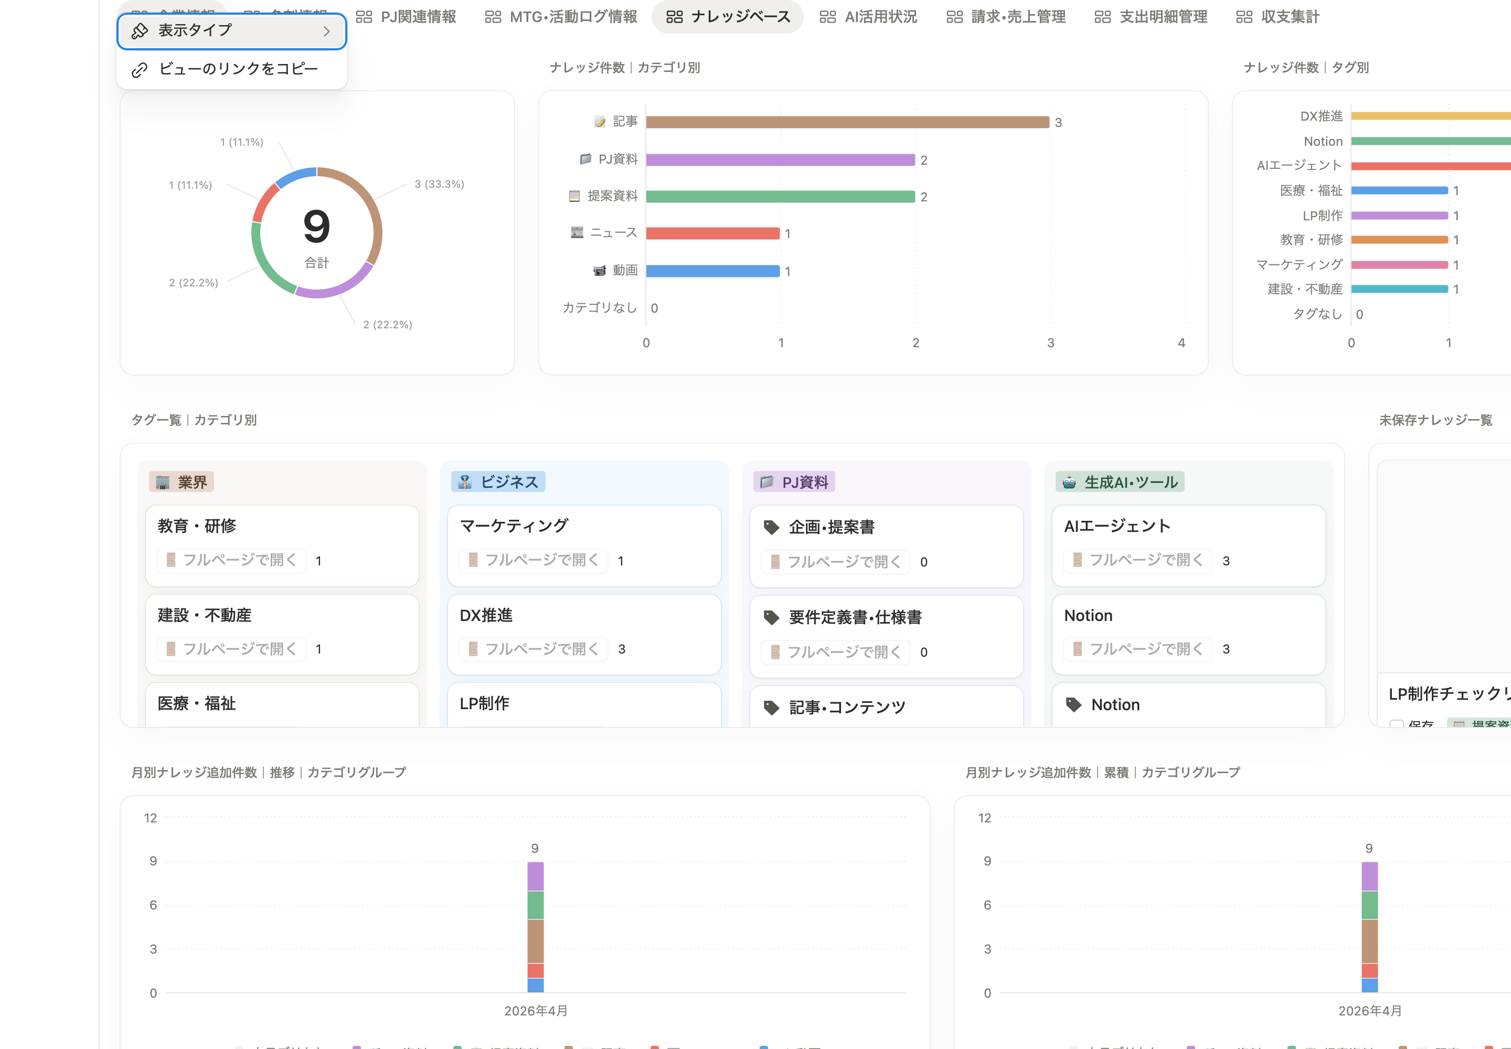The height and width of the screenshot is (1049, 1511).
Task: Select ビューのリンクをコピー menu entry
Action: pos(231,70)
